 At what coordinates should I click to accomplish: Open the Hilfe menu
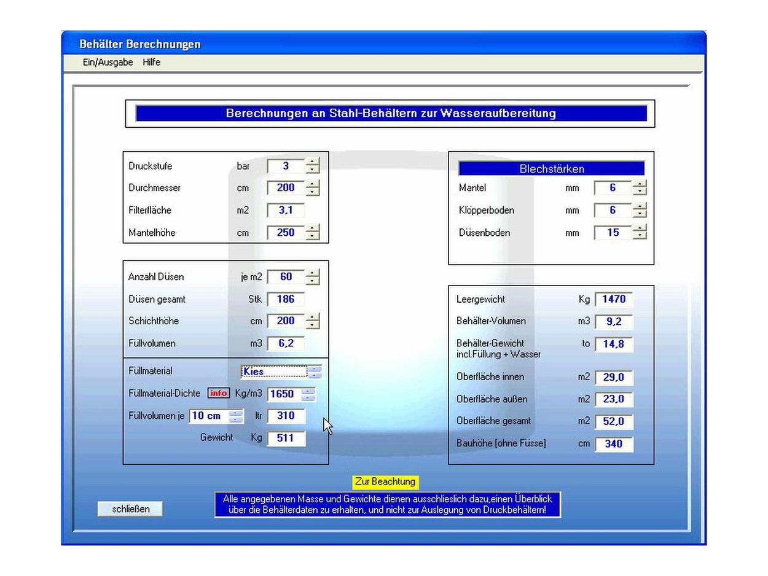tap(151, 62)
